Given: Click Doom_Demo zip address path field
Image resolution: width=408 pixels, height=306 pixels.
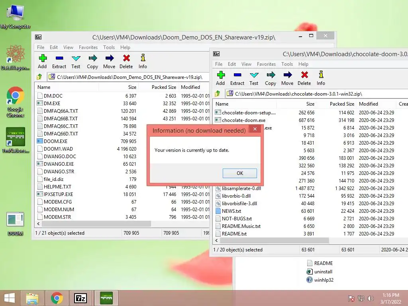Looking at the screenshot, I should point(128,77).
